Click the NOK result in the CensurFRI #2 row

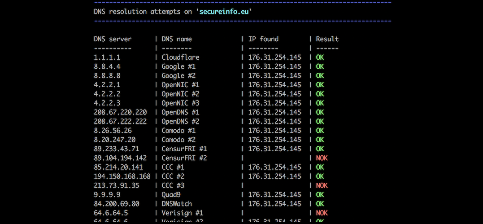point(322,158)
